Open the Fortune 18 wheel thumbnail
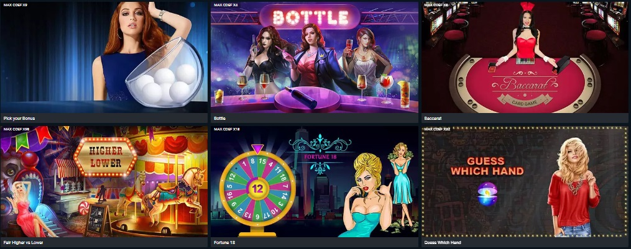The width and height of the screenshot is (631, 249). pyautogui.click(x=315, y=181)
